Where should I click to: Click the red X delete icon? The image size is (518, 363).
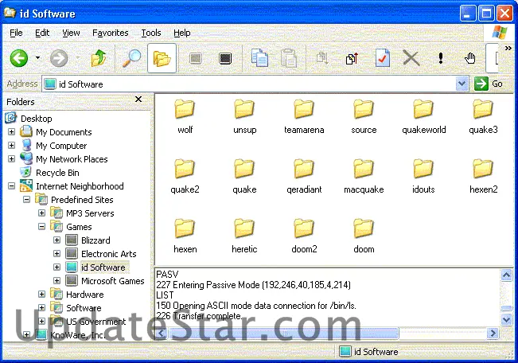coord(411,58)
